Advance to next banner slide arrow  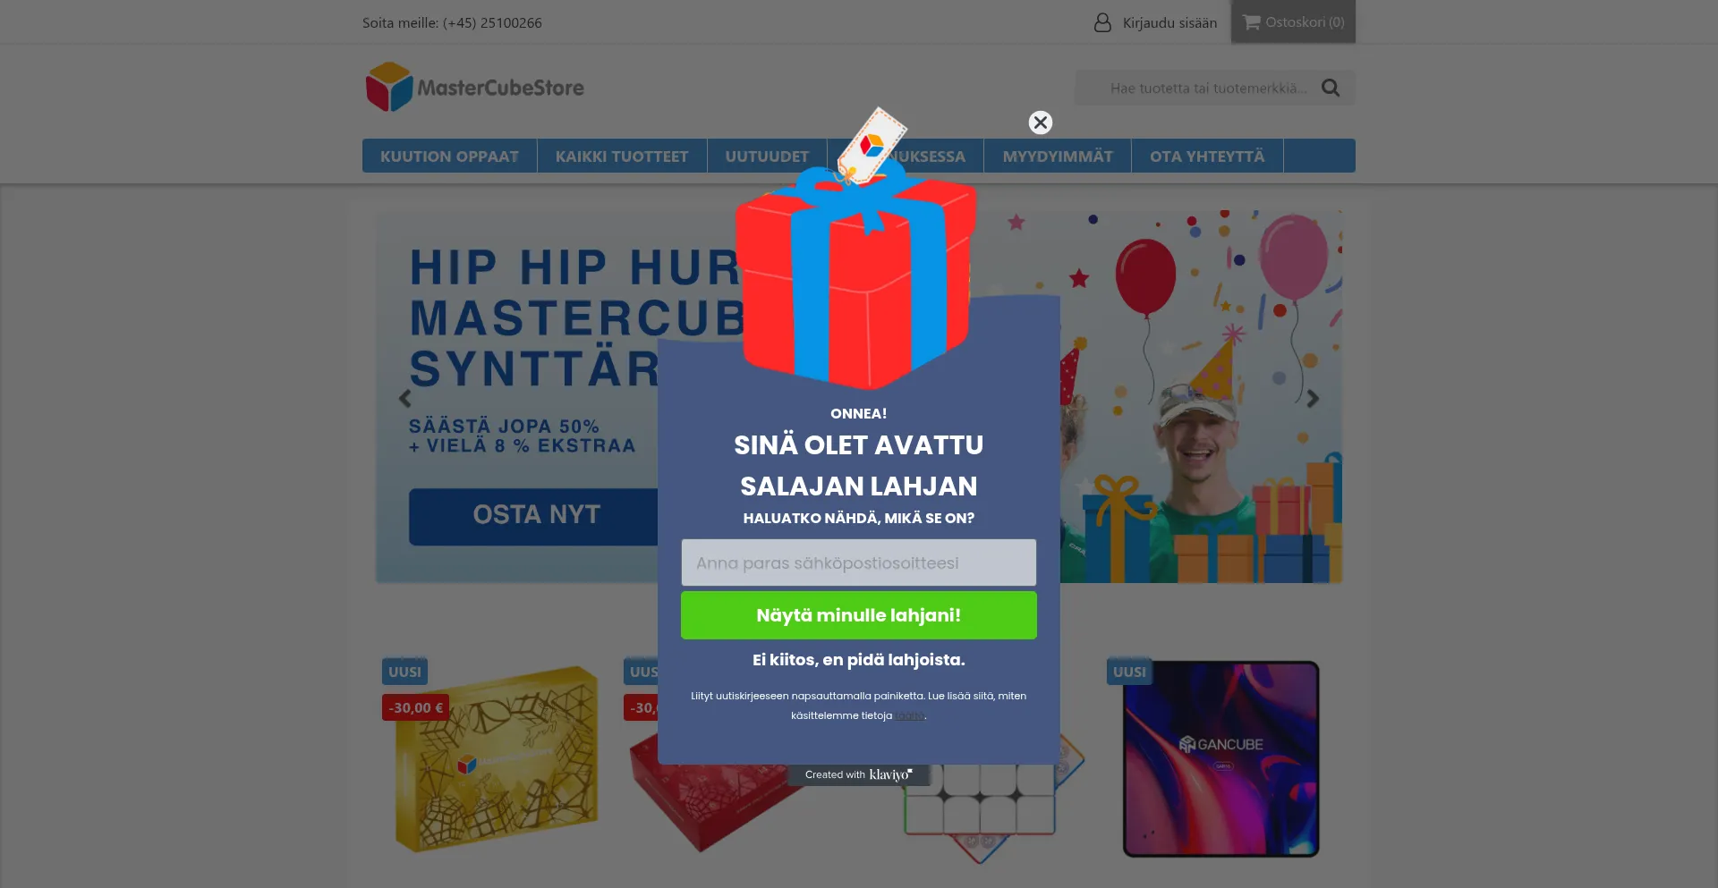(1313, 398)
